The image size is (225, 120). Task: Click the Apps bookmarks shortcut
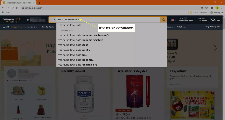point(6,13)
